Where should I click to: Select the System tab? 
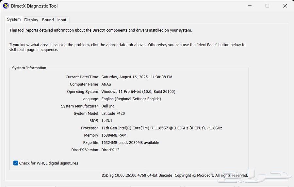[14, 20]
